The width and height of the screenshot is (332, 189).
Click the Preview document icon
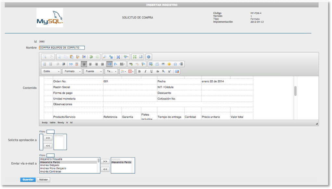45,57
